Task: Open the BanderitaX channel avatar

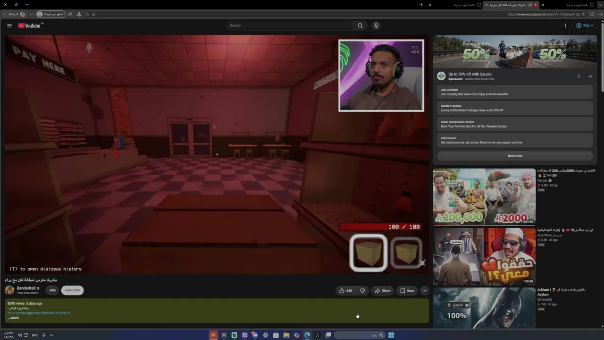Action: coord(9,290)
